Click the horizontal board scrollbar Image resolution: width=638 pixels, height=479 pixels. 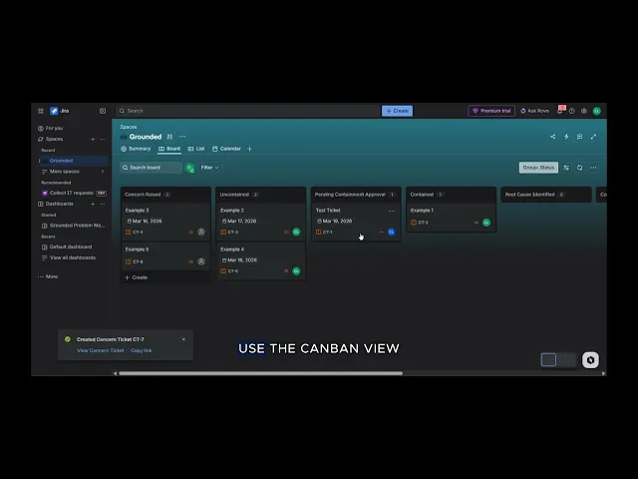coord(260,373)
